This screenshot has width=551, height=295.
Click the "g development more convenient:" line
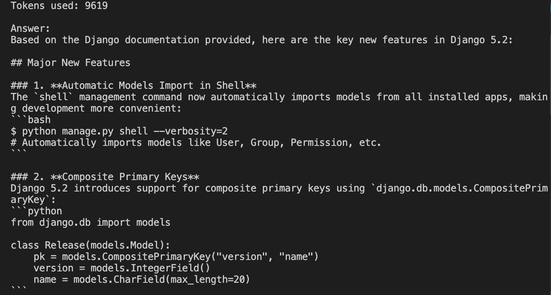coord(96,108)
